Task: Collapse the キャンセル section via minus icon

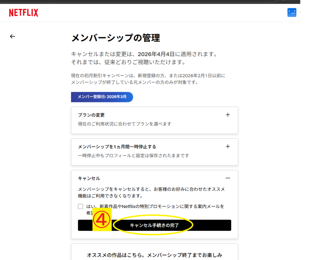Action: coord(228,178)
